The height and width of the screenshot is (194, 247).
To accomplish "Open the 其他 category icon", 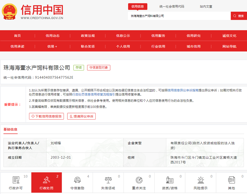I will point(231,180).
